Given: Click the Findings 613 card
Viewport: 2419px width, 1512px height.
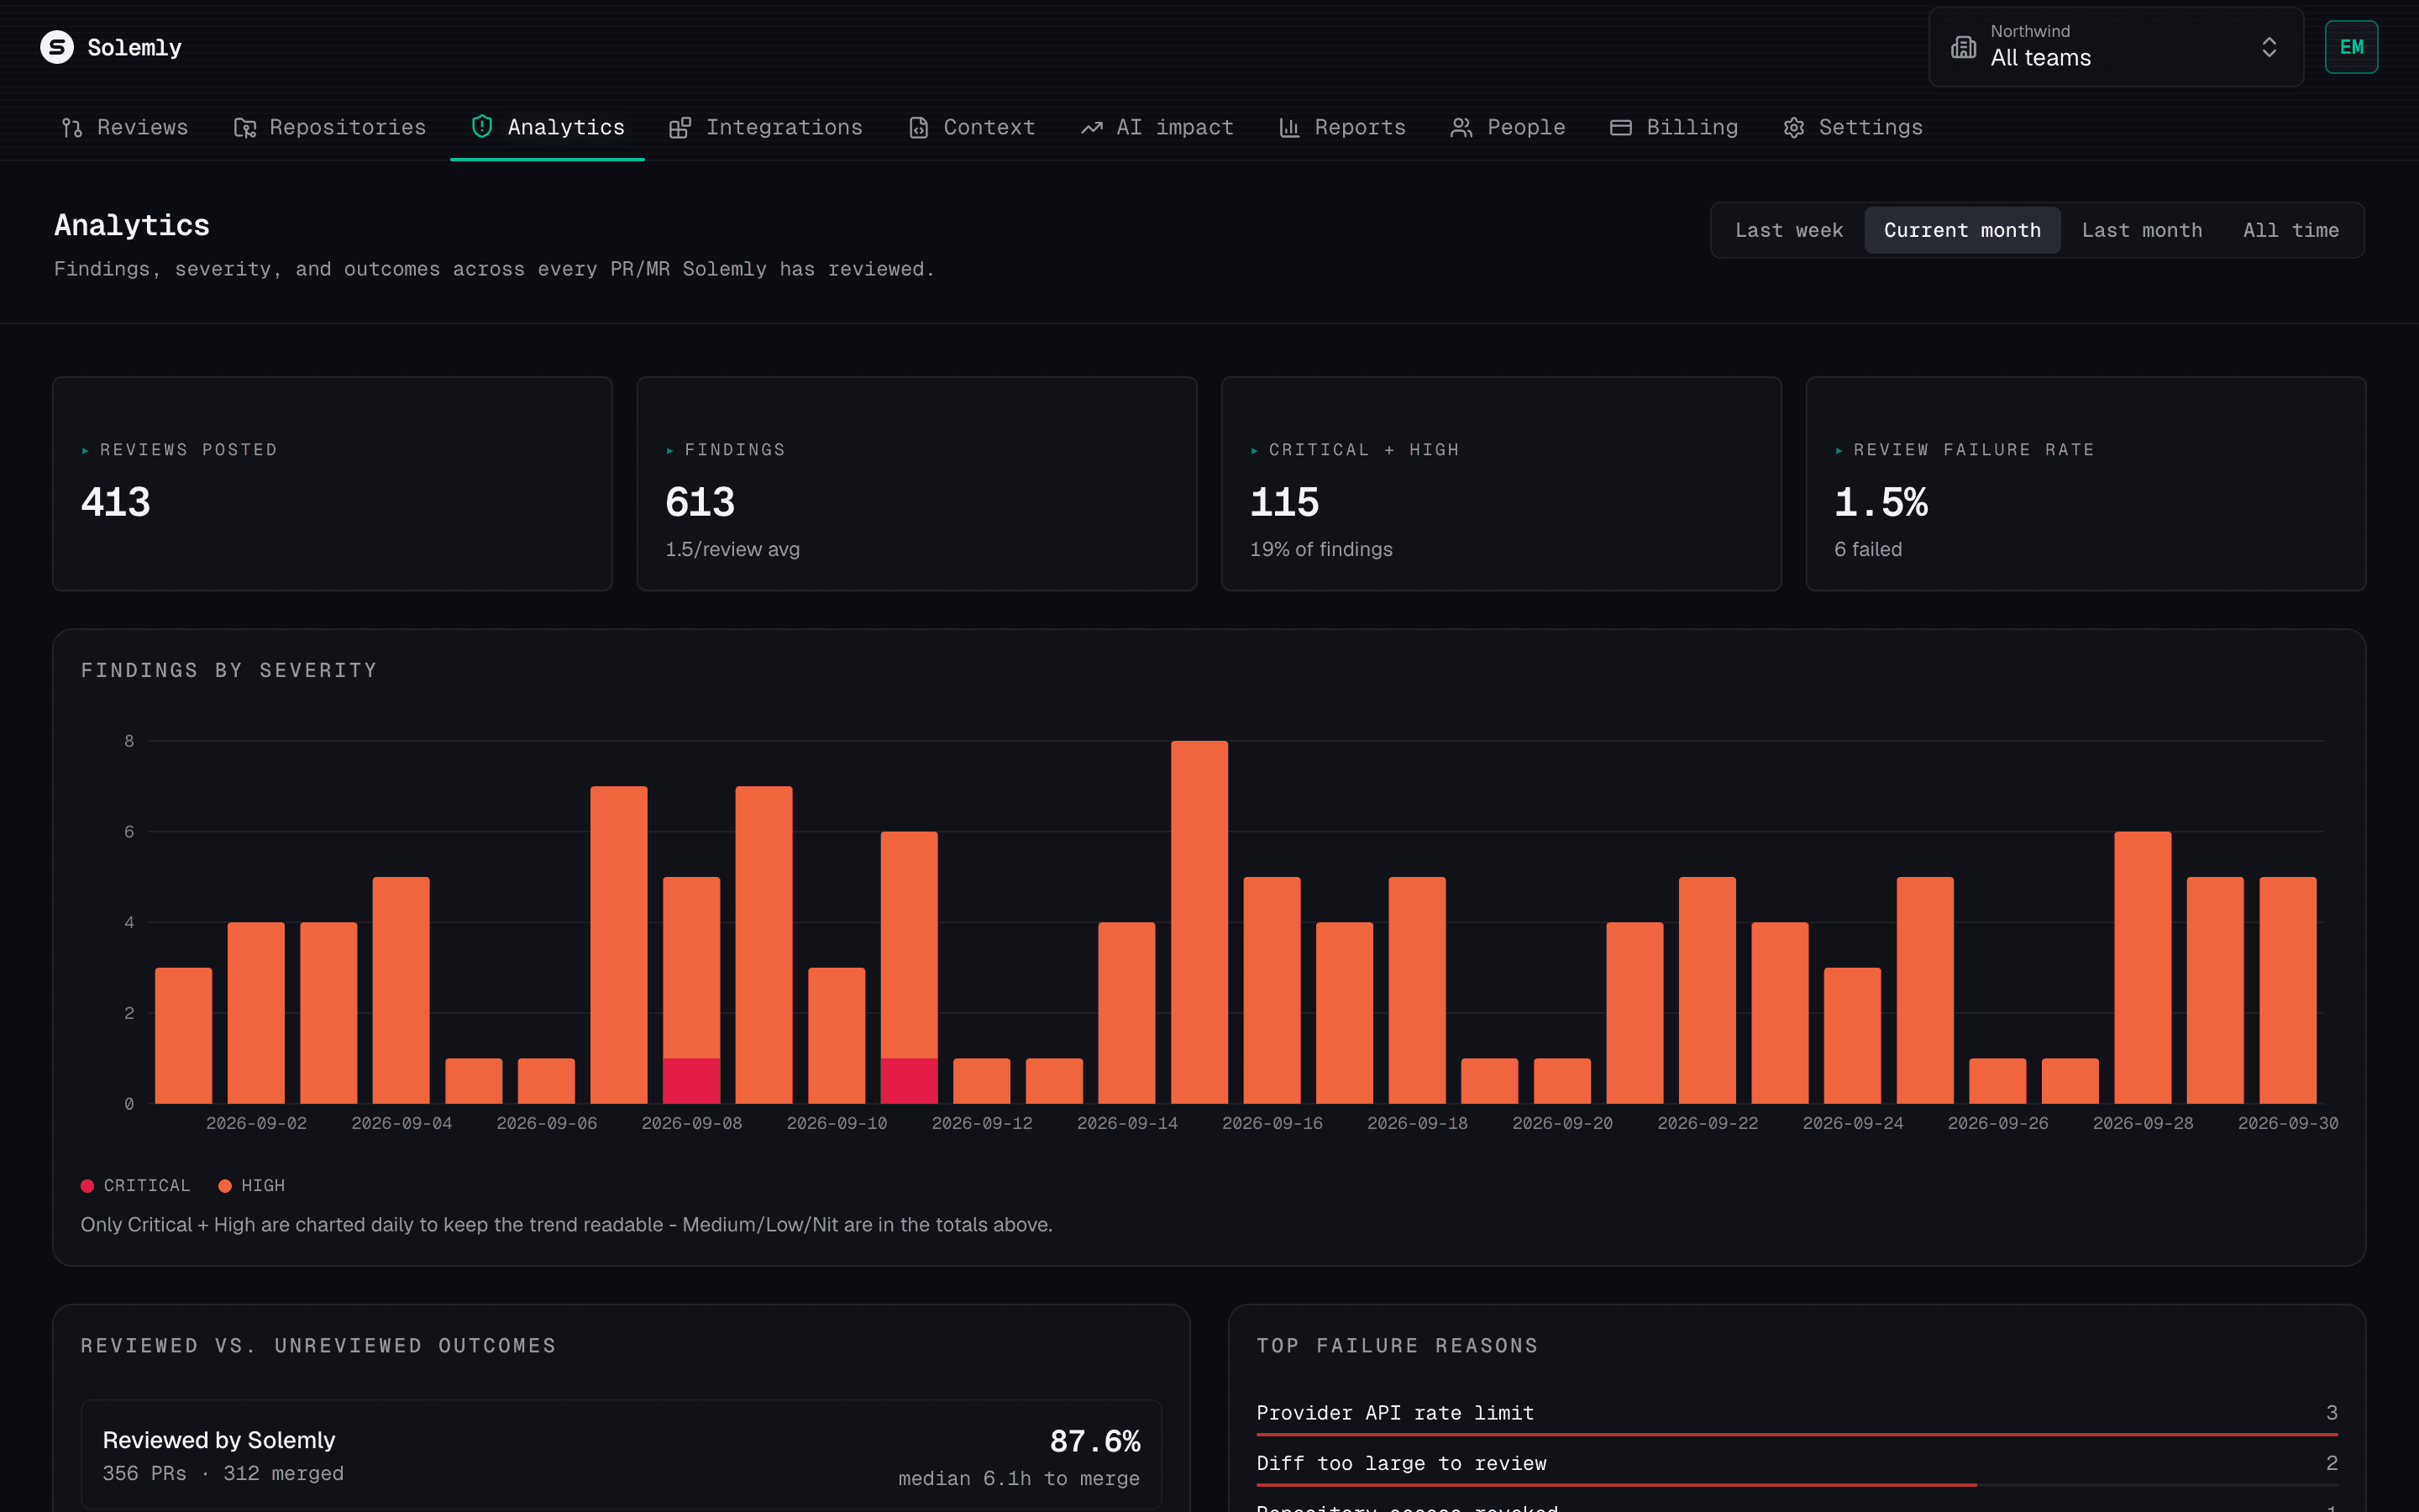Looking at the screenshot, I should [x=916, y=484].
